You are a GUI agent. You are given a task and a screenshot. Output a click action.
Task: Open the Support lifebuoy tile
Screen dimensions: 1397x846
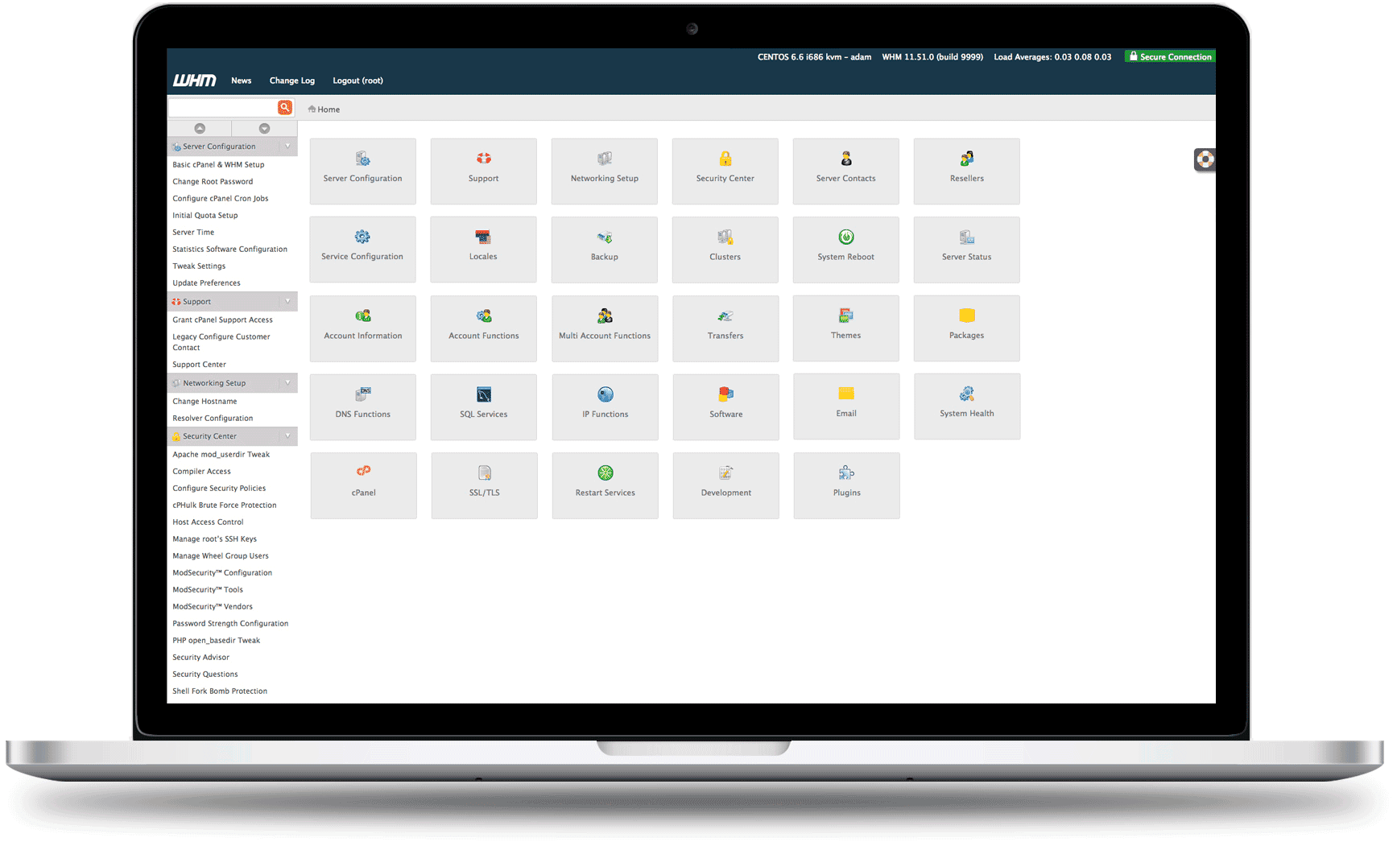point(483,171)
